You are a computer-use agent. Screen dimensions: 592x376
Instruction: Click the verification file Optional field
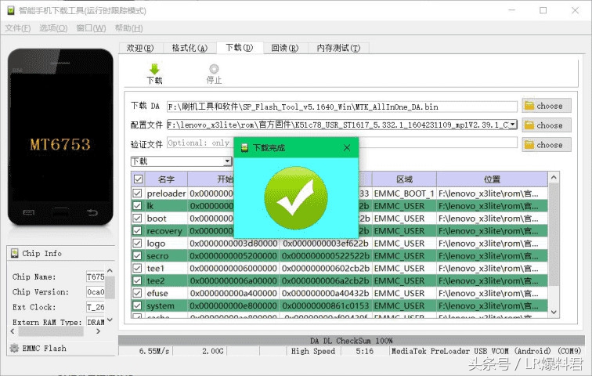pyautogui.click(x=342, y=143)
